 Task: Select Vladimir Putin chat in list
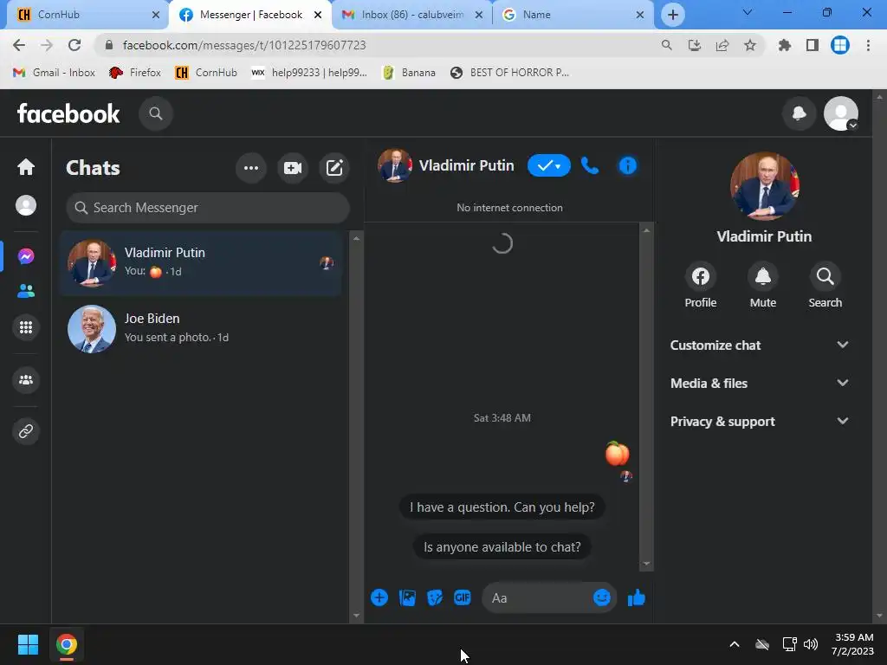[x=201, y=263]
